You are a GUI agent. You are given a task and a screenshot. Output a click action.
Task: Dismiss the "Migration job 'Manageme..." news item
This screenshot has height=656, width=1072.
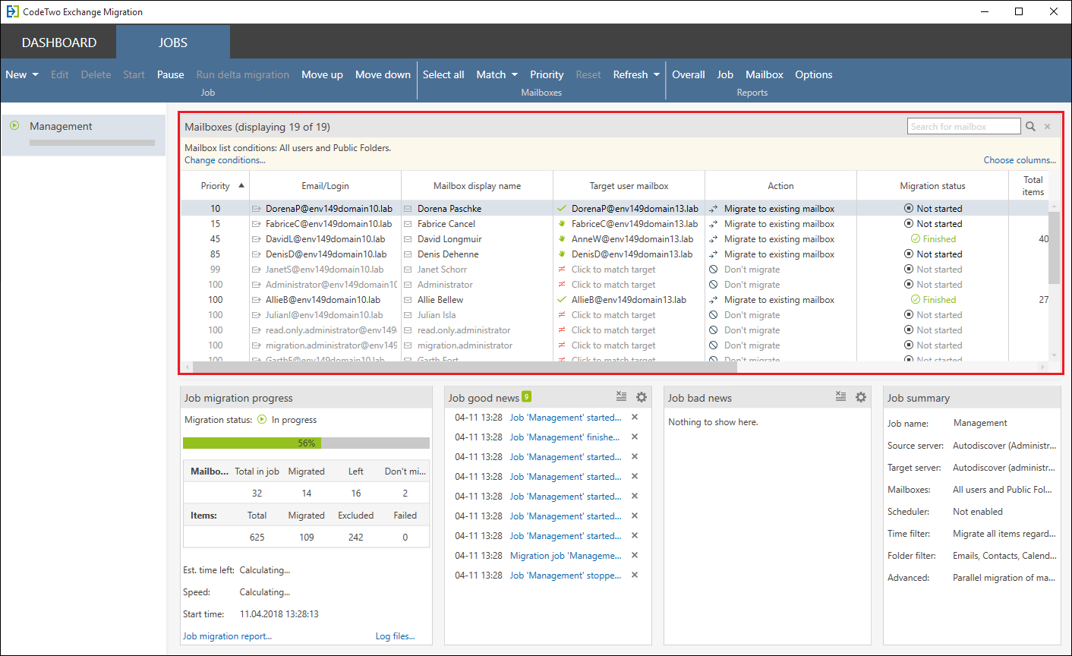click(635, 555)
